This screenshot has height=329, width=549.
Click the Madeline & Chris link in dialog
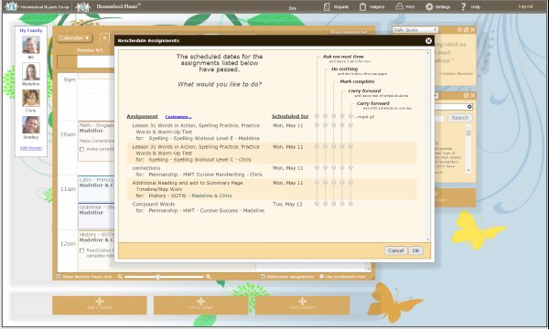click(x=211, y=196)
